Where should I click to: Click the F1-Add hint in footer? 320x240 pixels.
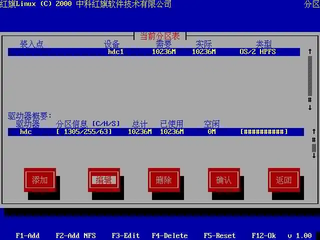tap(28, 235)
